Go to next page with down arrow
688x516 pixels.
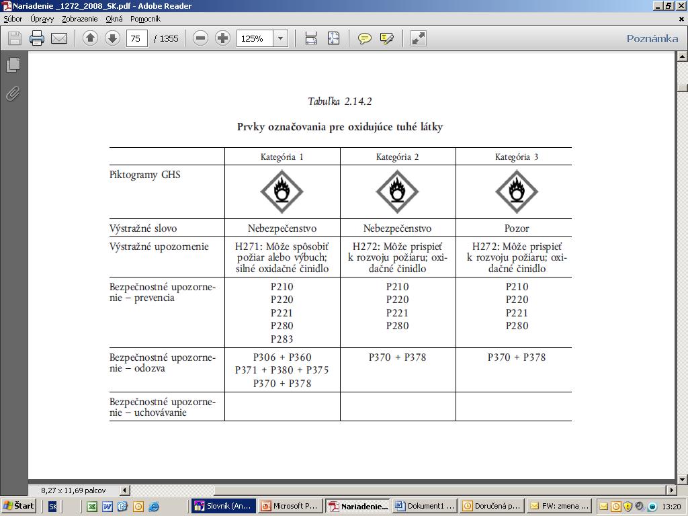pos(112,38)
